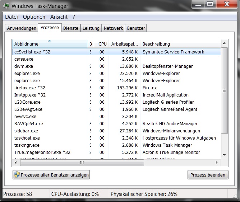This screenshot has width=240, height=202.
Task: Click the 153.296 K memory value
Action: click(127, 88)
